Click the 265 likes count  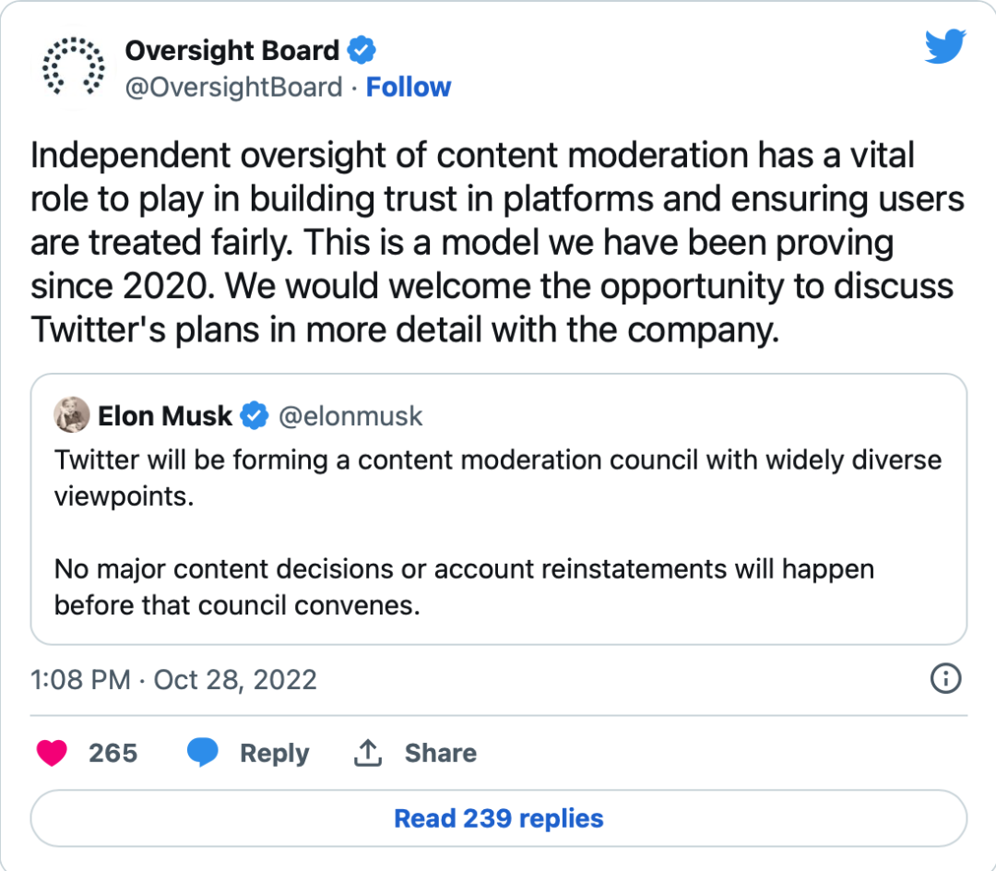(113, 753)
